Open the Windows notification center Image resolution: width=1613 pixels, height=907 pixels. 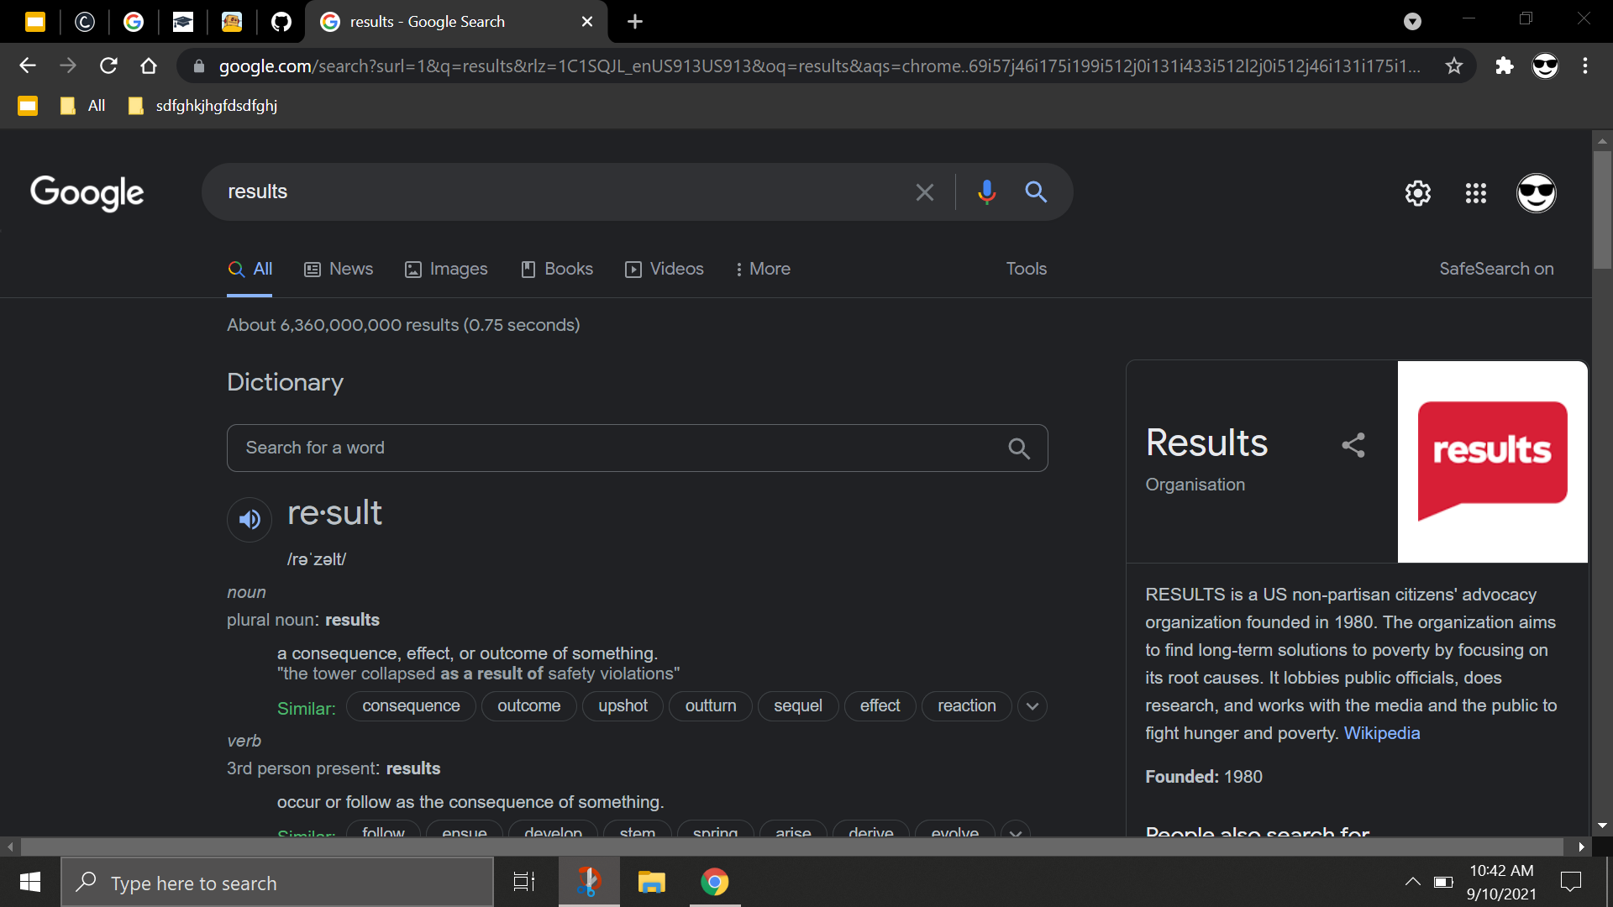[x=1571, y=882]
